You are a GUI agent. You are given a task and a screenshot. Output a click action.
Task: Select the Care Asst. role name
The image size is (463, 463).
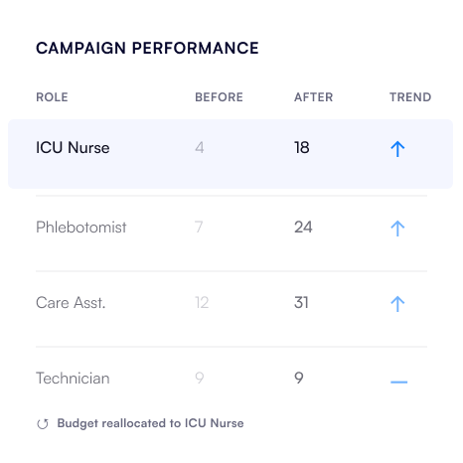(x=71, y=303)
